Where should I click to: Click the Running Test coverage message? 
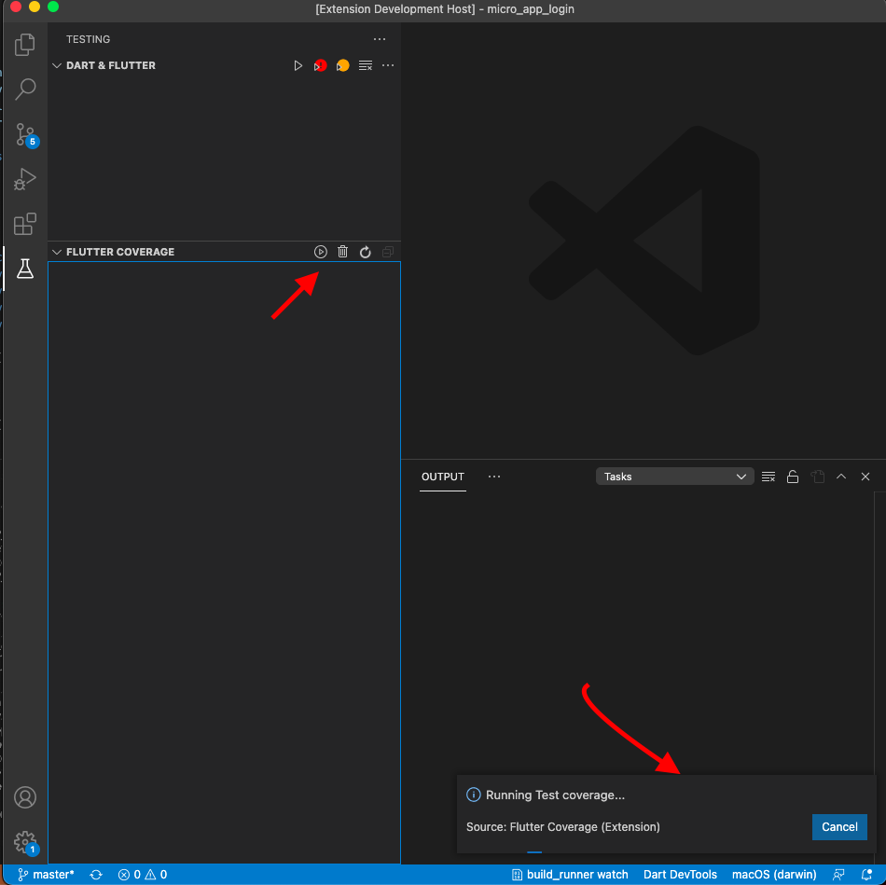click(555, 795)
